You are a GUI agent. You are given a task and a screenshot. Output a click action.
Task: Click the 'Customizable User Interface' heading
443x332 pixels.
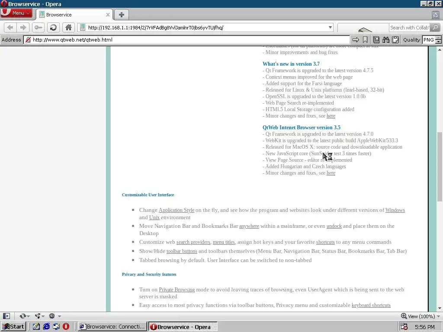click(148, 195)
